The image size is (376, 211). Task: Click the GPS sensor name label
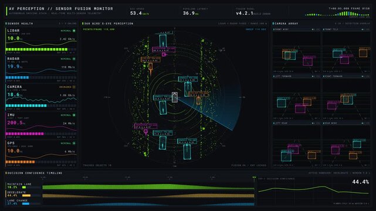click(x=11, y=143)
